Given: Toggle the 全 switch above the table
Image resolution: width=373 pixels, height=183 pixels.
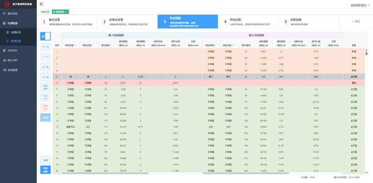Looking at the screenshot, I should coord(45,36).
